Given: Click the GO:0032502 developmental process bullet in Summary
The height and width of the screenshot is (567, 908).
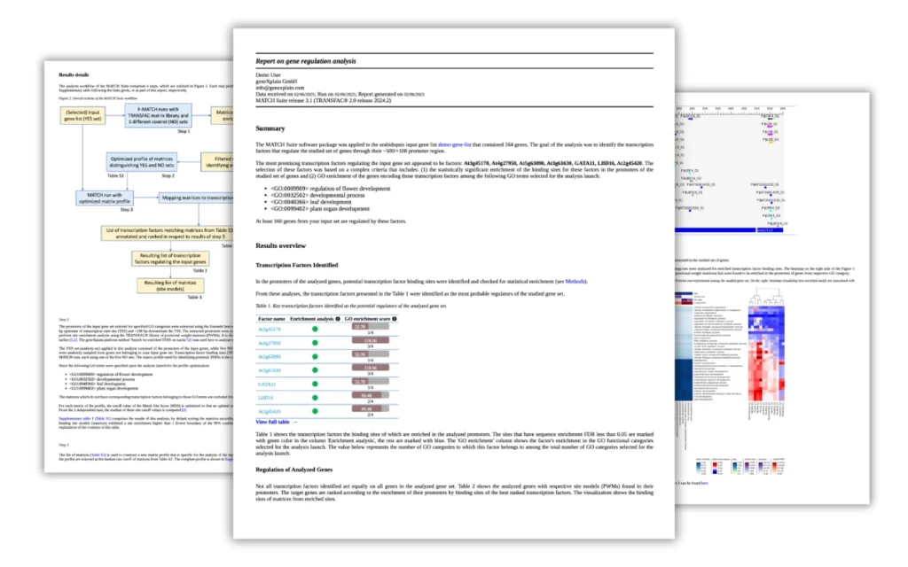Looking at the screenshot, I should pyautogui.click(x=317, y=196).
